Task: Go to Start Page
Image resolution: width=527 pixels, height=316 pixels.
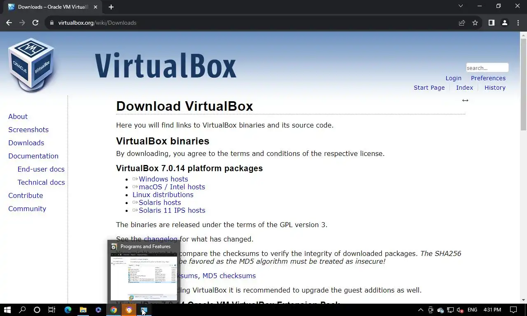Action: (429, 88)
